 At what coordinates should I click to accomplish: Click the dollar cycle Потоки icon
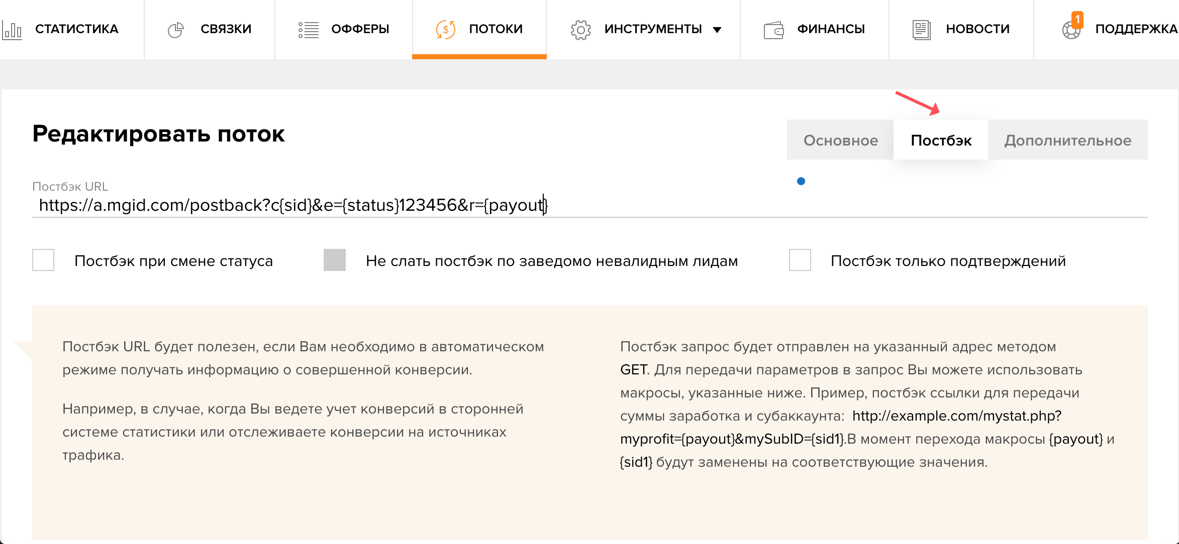click(x=445, y=30)
